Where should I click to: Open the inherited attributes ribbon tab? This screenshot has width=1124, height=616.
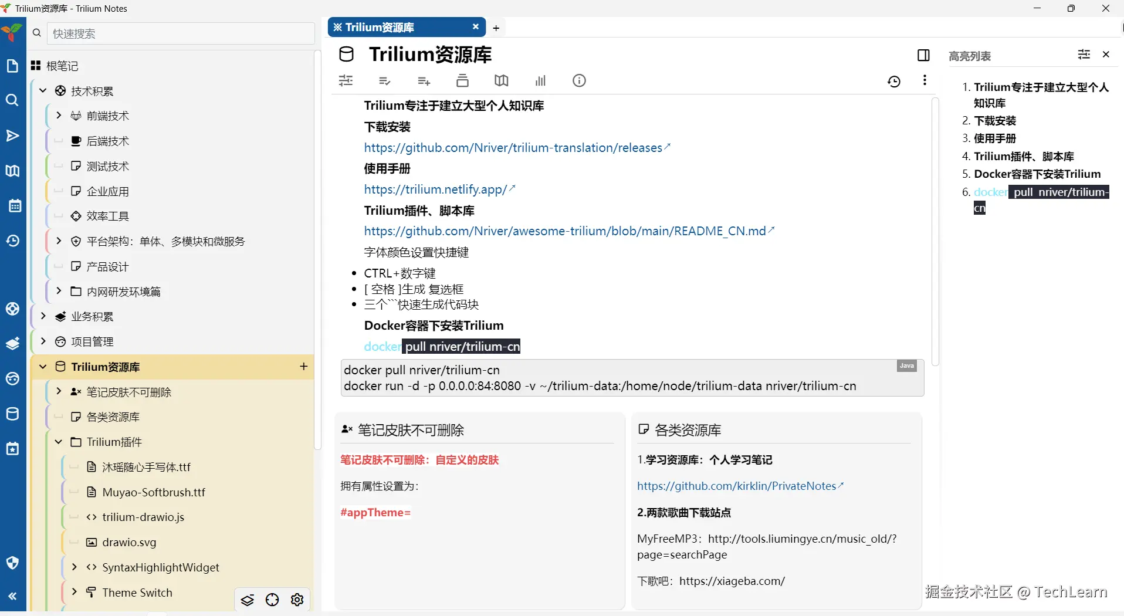pyautogui.click(x=462, y=81)
